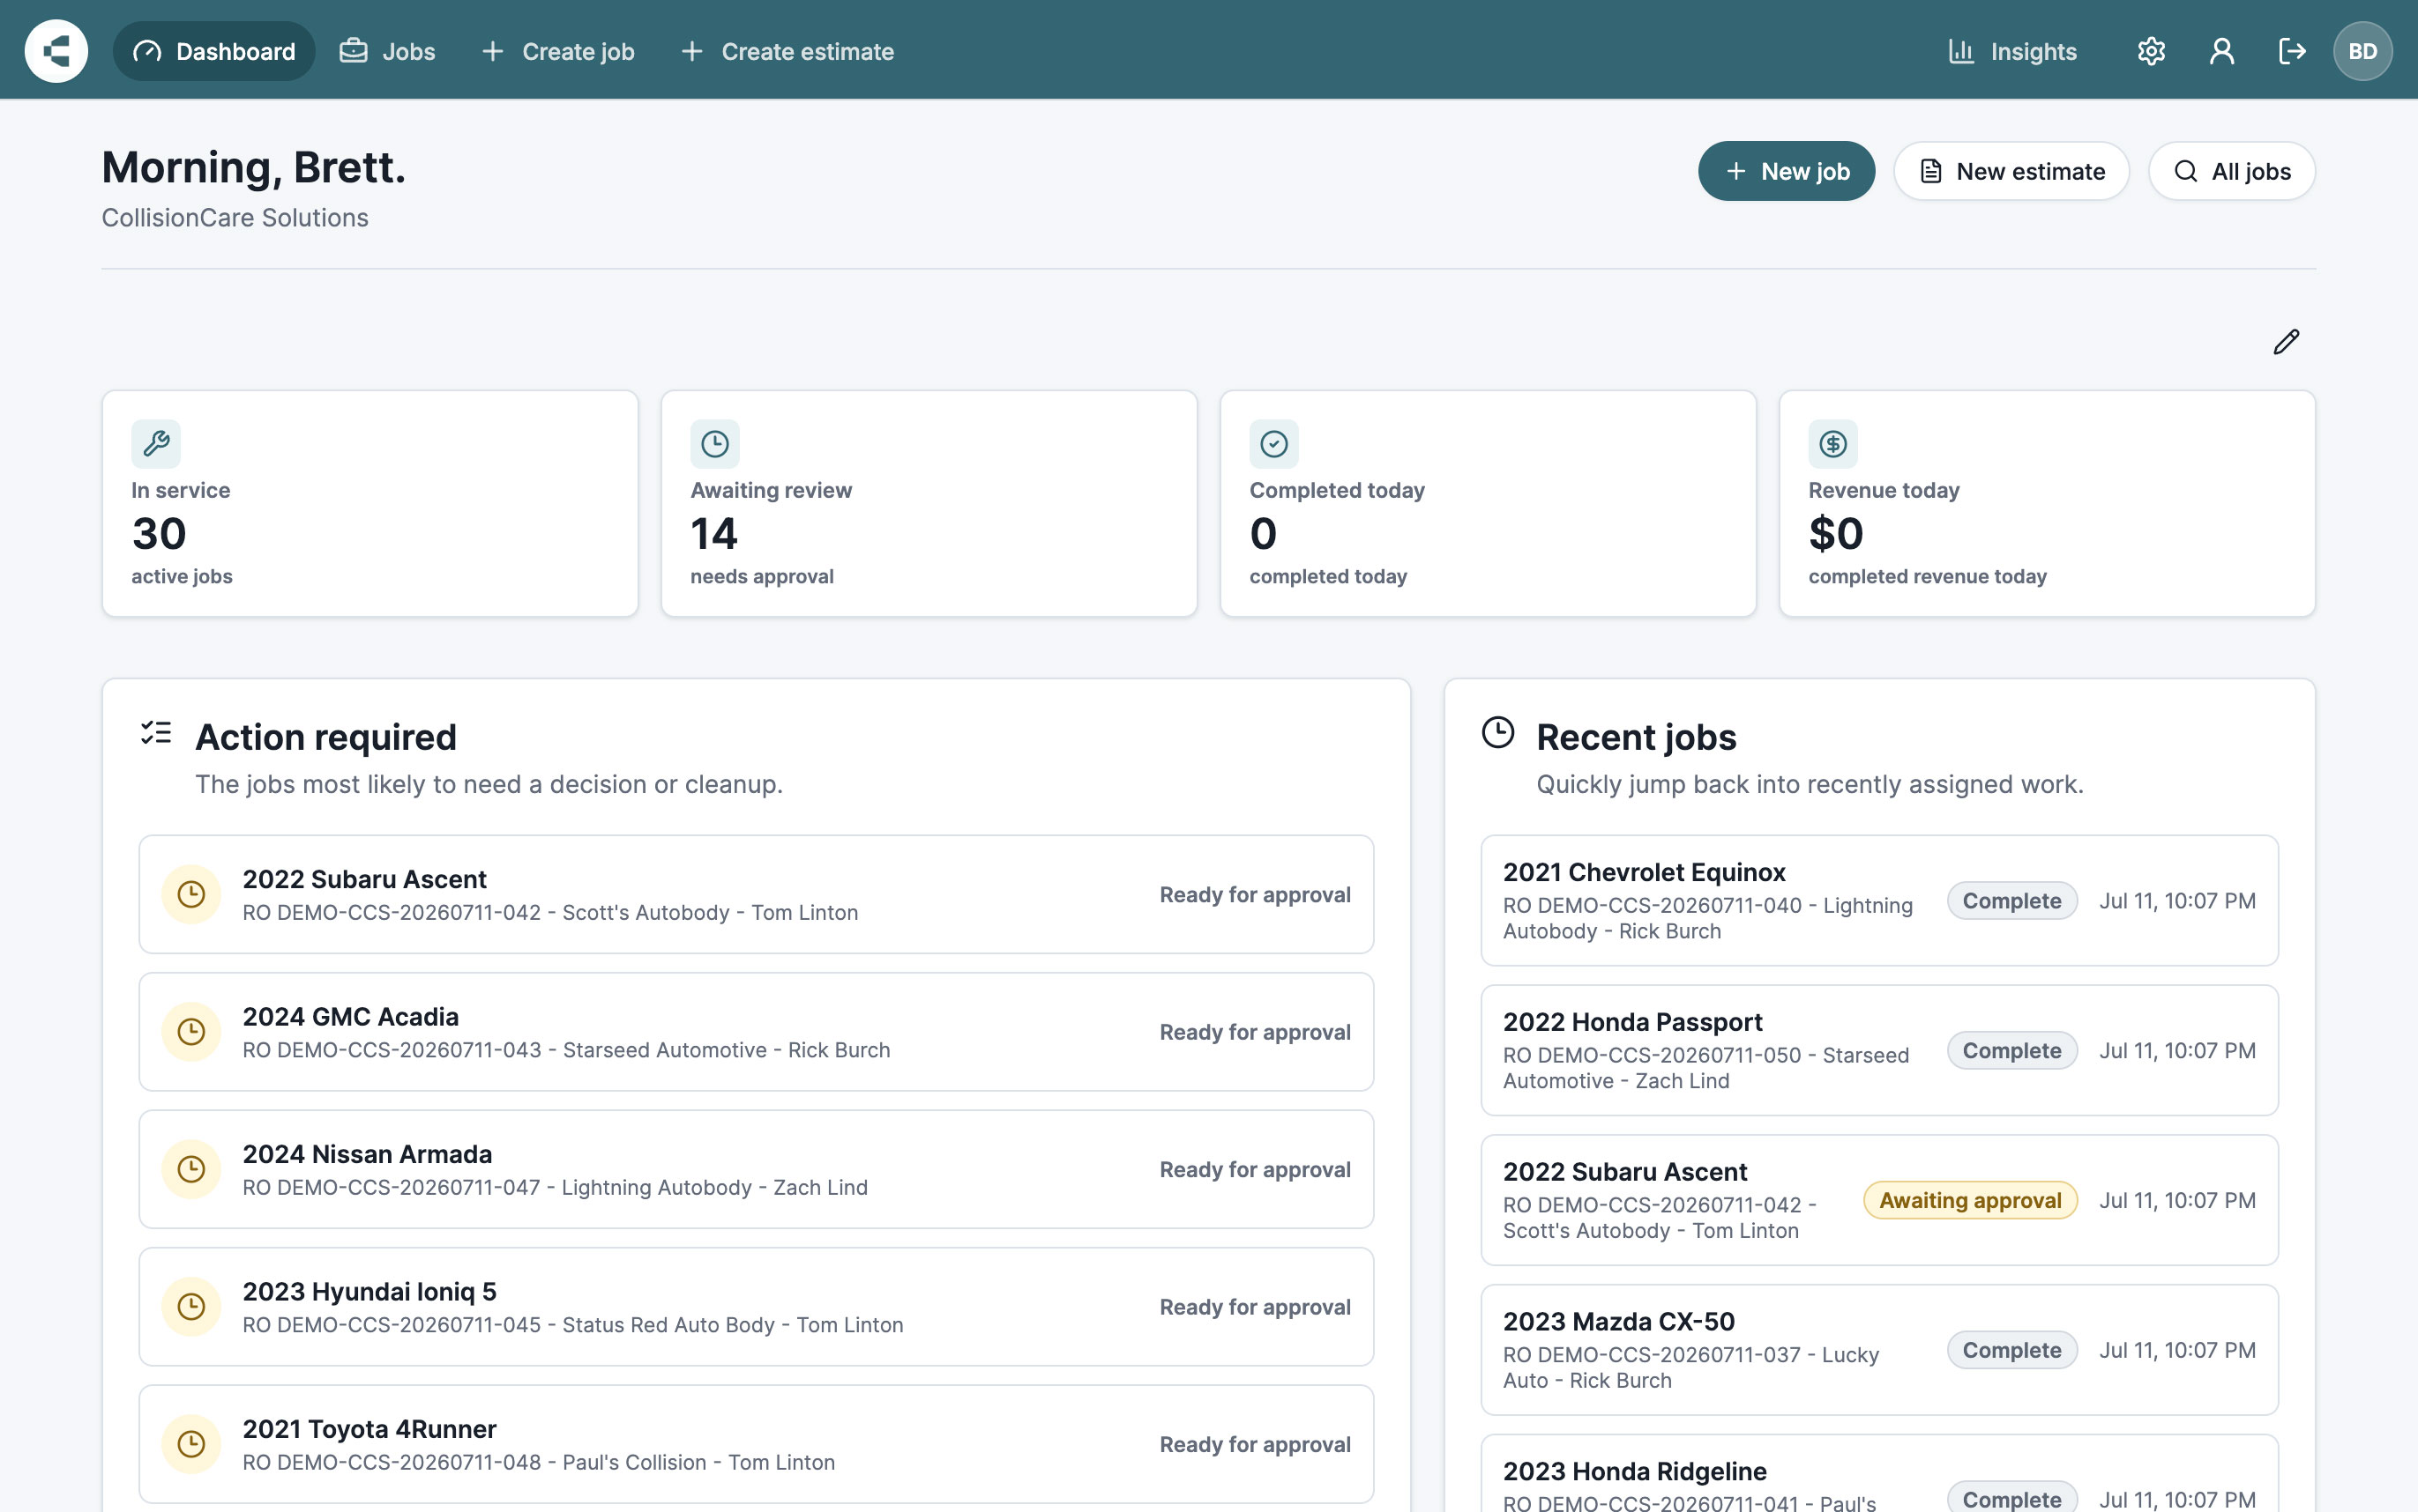This screenshot has height=1512, width=2418.
Task: Click Ready for approval on Hyundai Ioniq 5 row
Action: click(x=1255, y=1307)
